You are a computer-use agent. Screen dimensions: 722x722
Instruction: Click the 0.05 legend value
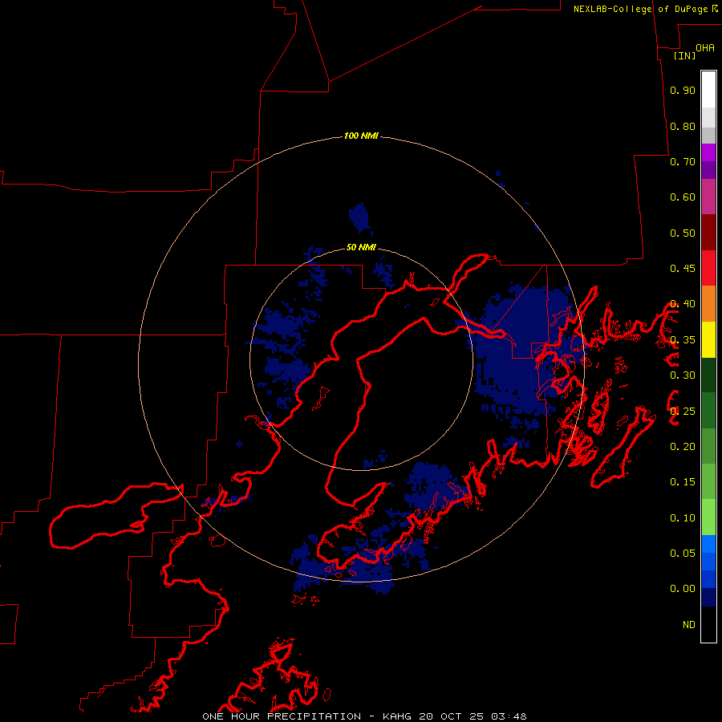[683, 554]
